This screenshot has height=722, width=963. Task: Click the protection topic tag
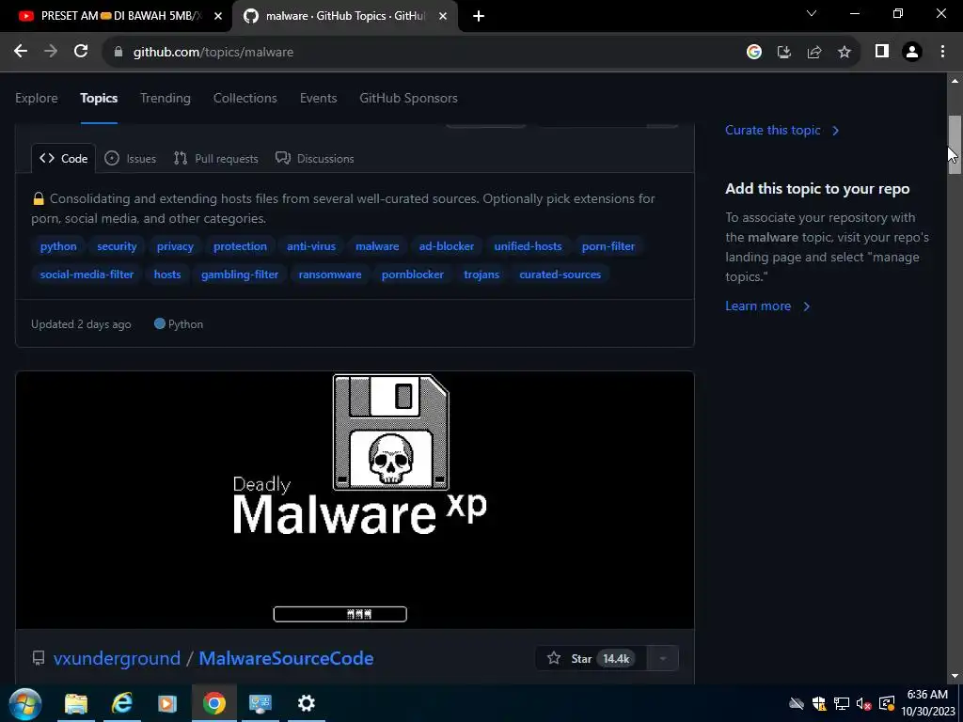tap(240, 246)
